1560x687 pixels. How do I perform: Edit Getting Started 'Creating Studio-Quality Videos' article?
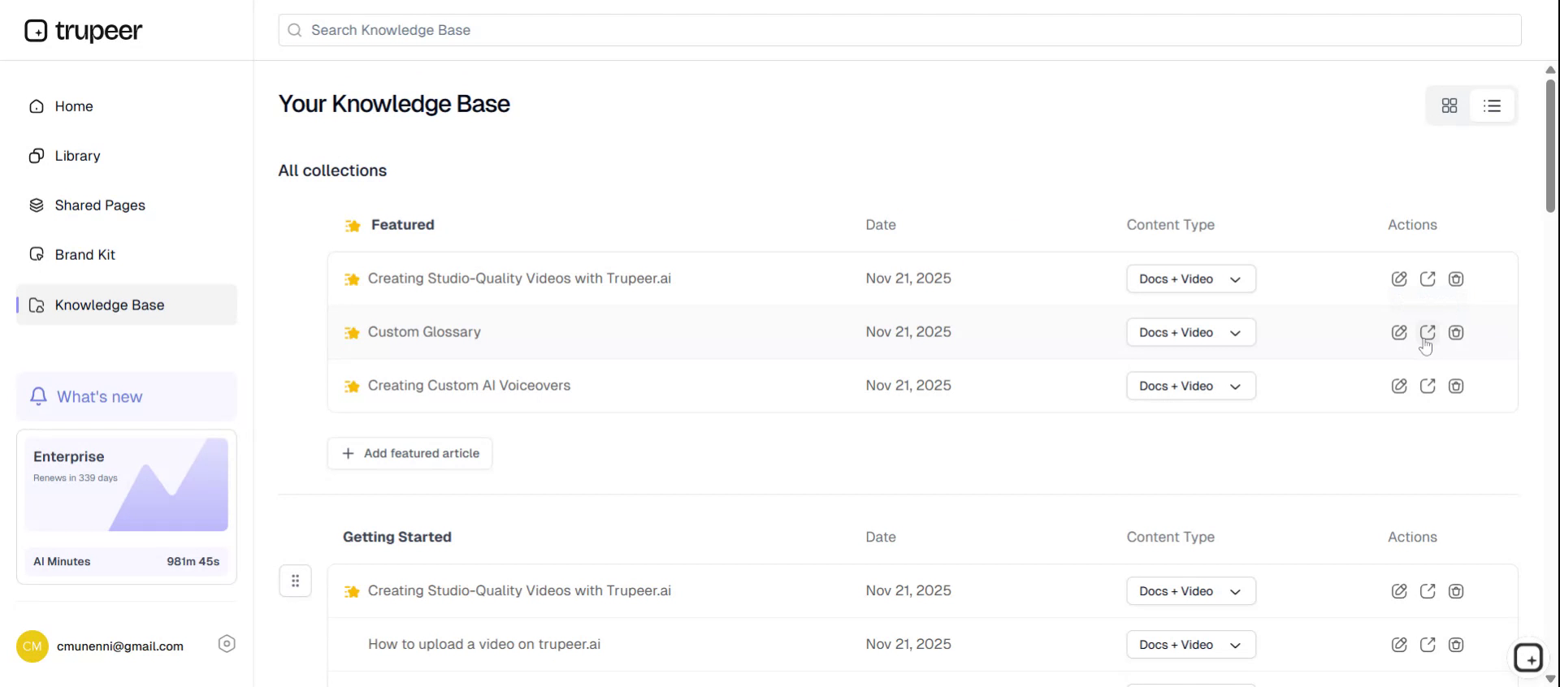point(1399,591)
